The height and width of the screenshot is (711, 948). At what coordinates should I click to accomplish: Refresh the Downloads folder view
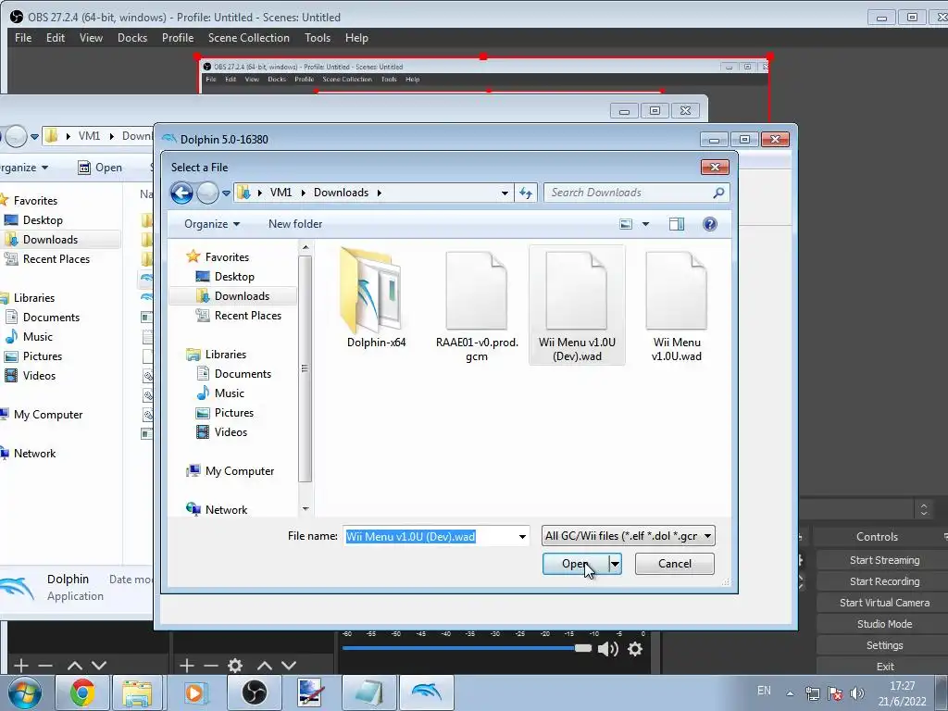pos(526,193)
